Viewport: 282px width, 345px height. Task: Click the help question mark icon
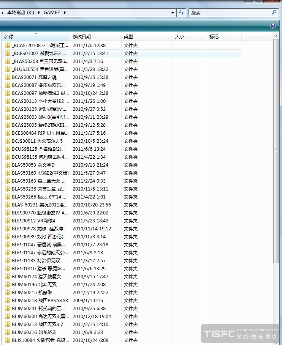tap(272, 26)
